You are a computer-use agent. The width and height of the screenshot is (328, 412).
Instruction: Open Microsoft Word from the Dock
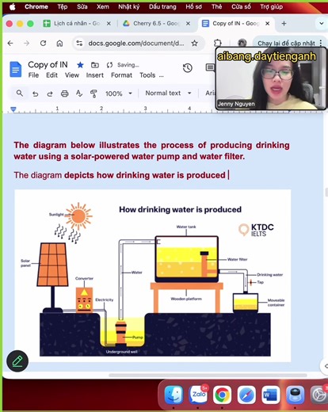[271, 395]
